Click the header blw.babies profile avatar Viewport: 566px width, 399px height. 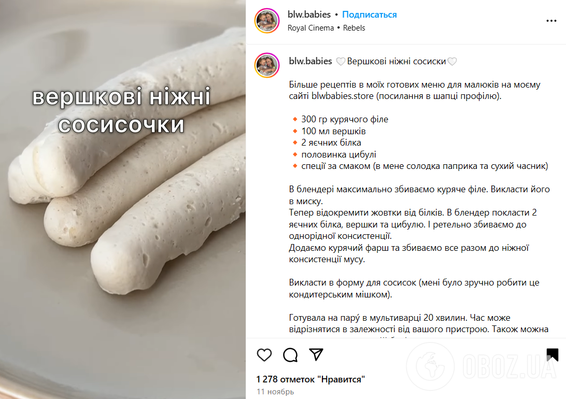(x=267, y=21)
